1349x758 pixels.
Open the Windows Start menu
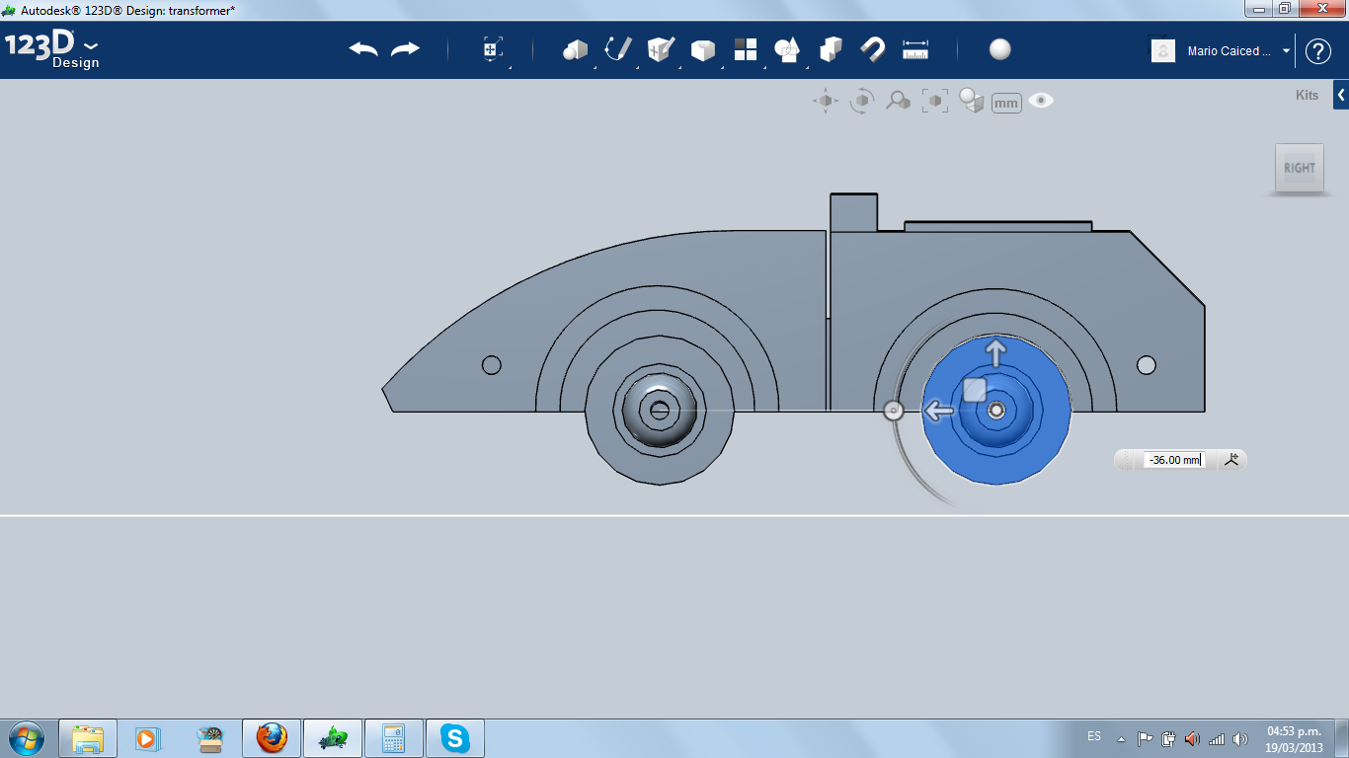pos(25,738)
